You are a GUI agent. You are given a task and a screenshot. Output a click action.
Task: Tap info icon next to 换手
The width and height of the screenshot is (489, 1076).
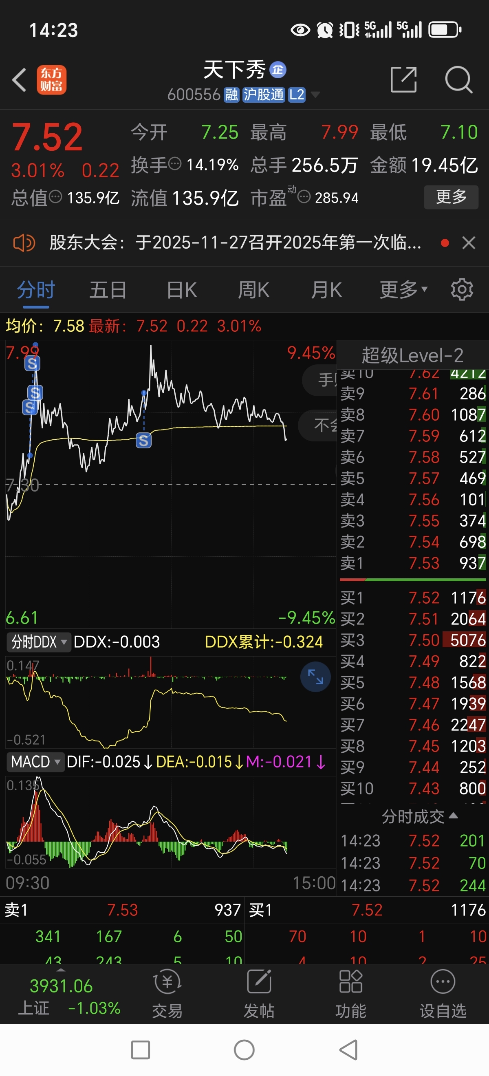tap(174, 163)
